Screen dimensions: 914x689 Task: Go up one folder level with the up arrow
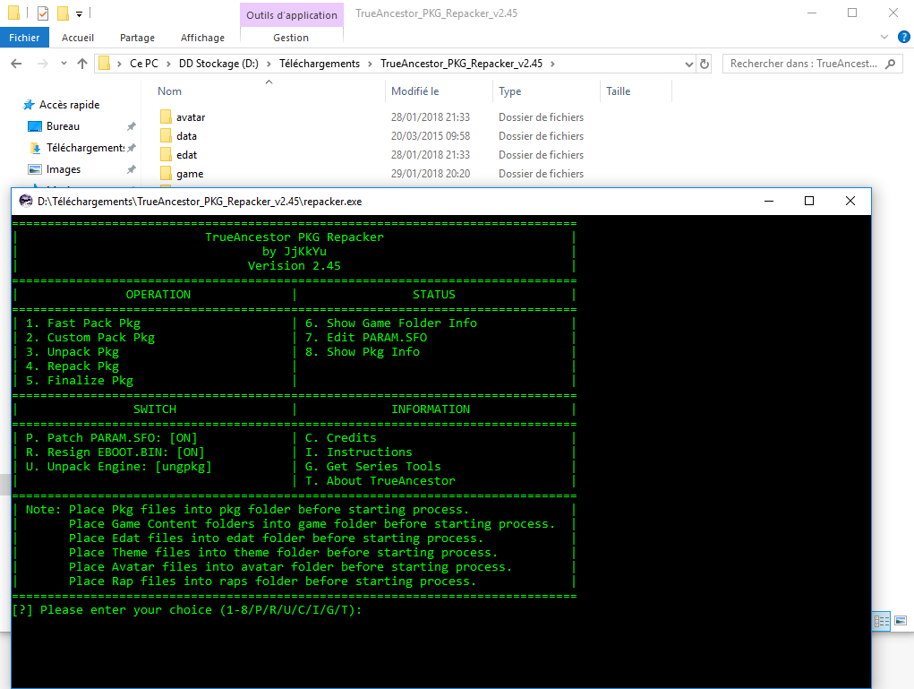(82, 64)
